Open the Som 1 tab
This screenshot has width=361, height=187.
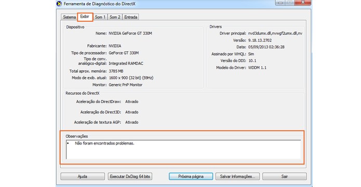click(100, 17)
